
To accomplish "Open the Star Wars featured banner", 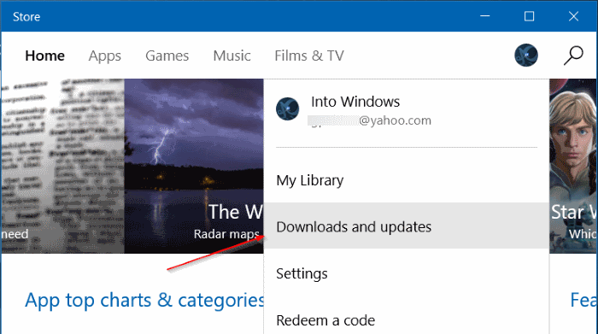I will [x=573, y=166].
